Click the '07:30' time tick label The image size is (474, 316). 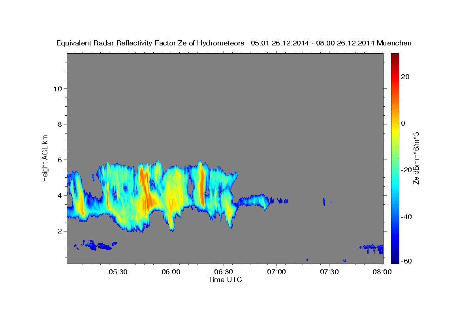point(329,272)
